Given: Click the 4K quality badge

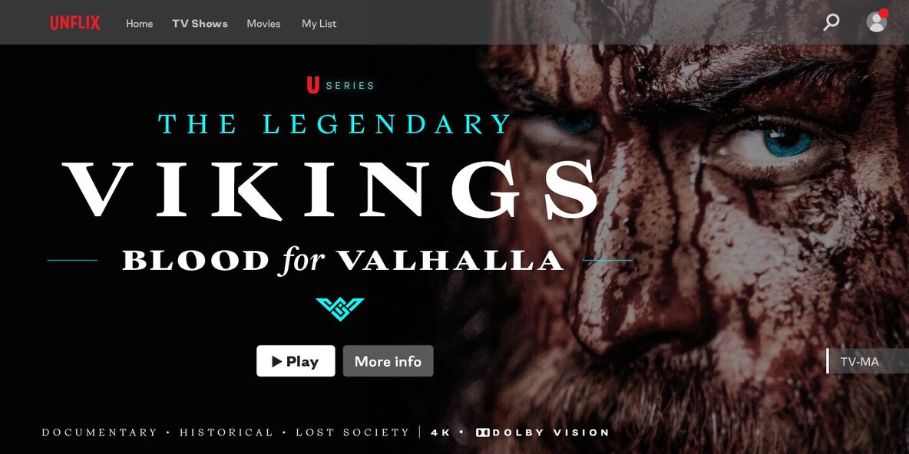Looking at the screenshot, I should click(439, 433).
